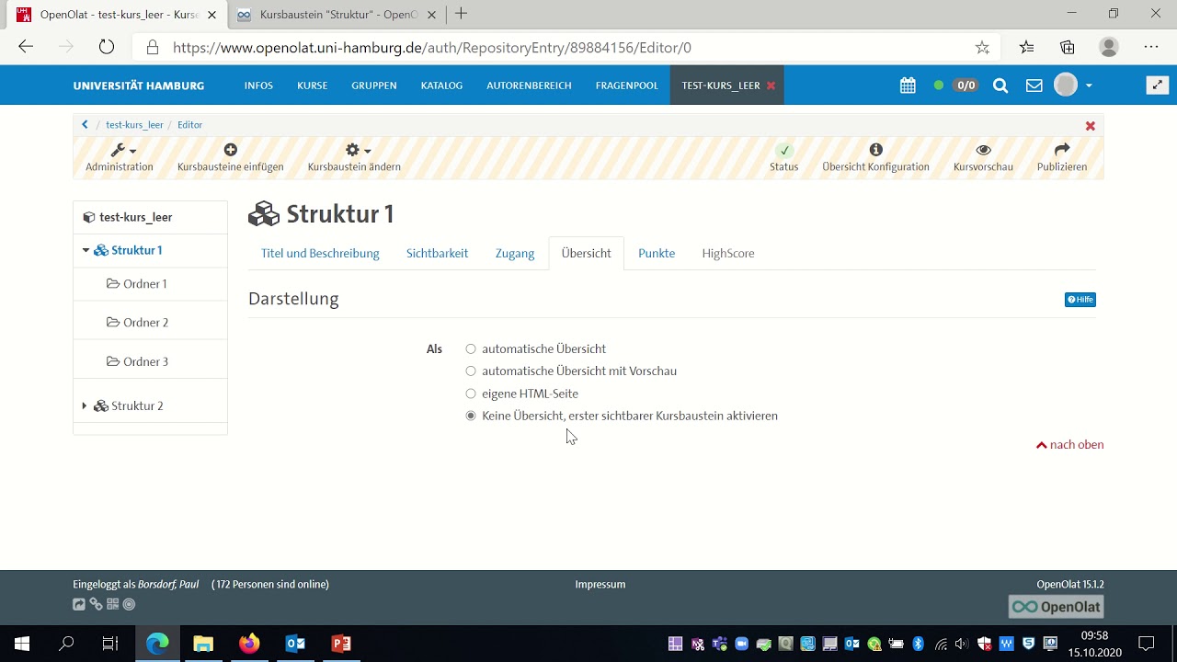The height and width of the screenshot is (662, 1177).
Task: Open the Kursvorschau eye preview
Action: tap(983, 150)
